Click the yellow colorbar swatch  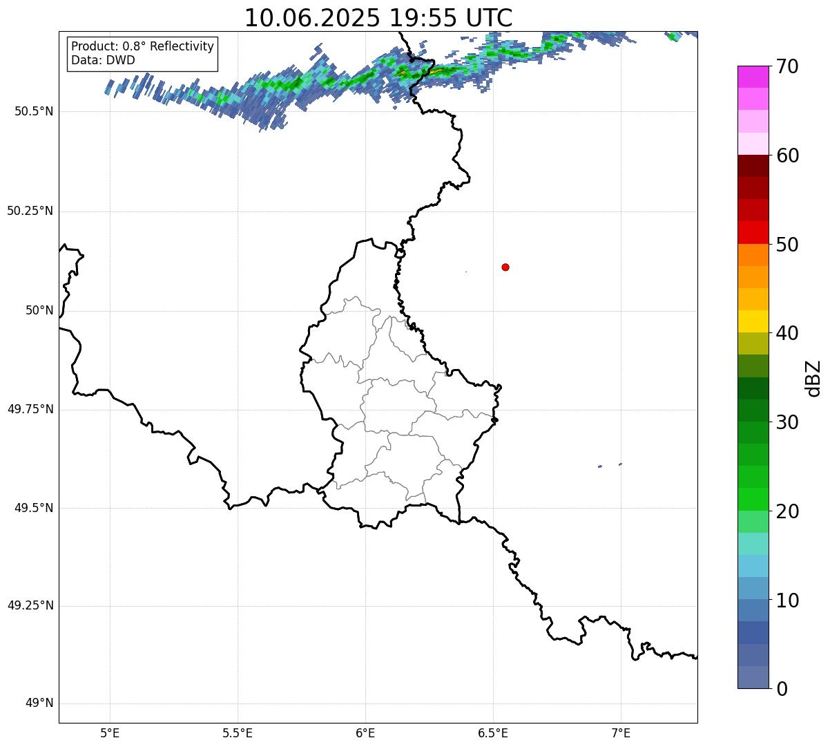(x=753, y=321)
